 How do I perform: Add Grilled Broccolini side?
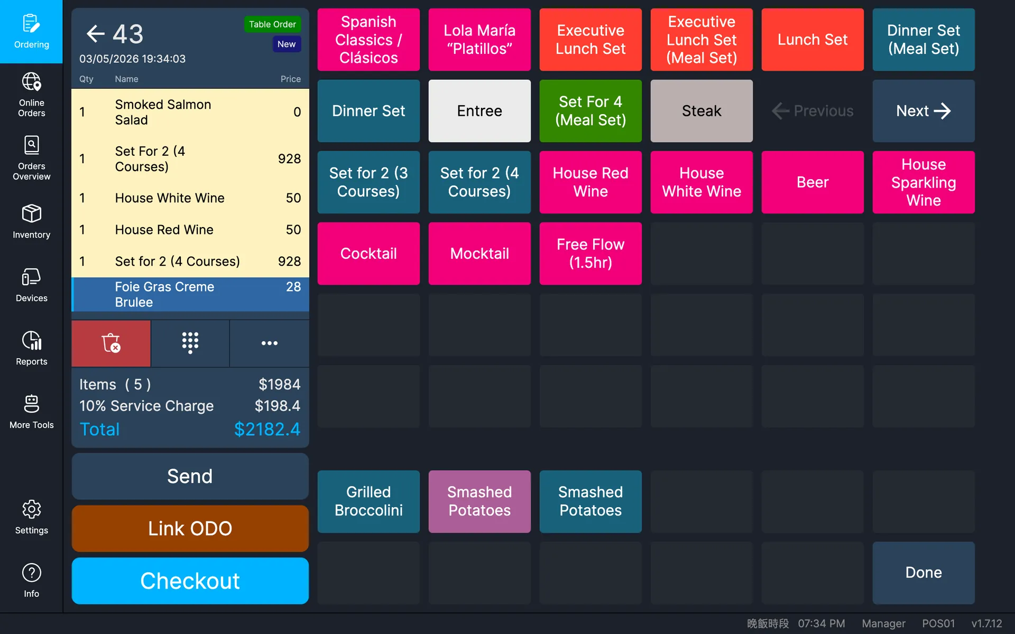(368, 501)
